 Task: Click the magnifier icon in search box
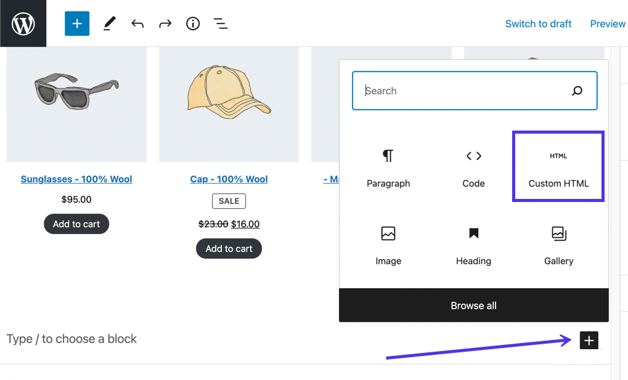[x=577, y=91]
